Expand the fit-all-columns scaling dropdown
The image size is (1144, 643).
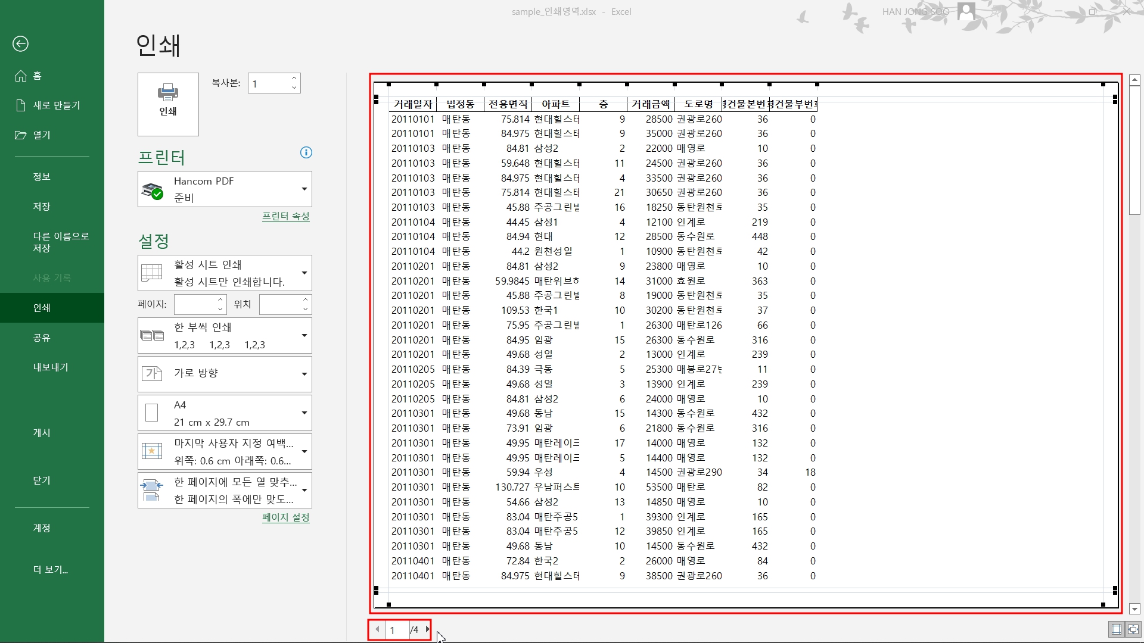[x=225, y=490]
